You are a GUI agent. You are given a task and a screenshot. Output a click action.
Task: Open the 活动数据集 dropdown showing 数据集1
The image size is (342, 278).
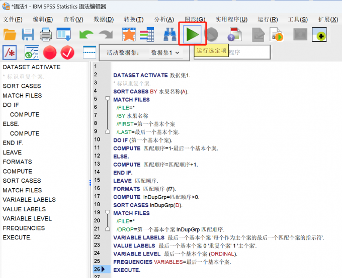165,53
